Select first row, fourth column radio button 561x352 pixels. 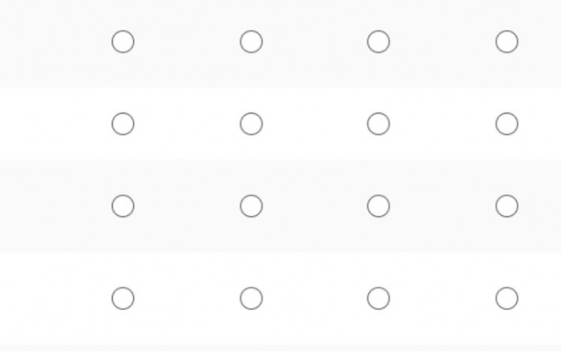pos(507,42)
